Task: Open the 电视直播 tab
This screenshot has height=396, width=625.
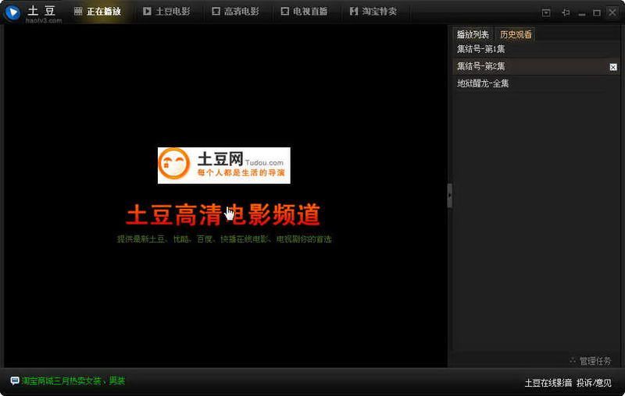Action: [x=305, y=12]
